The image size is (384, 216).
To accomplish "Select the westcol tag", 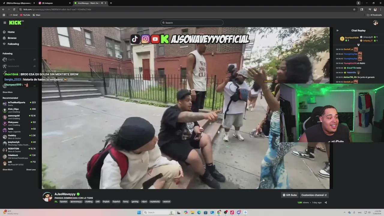I will [166, 202].
